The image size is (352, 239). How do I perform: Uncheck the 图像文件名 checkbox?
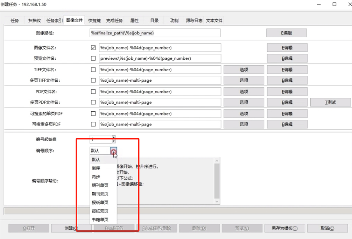(x=93, y=48)
